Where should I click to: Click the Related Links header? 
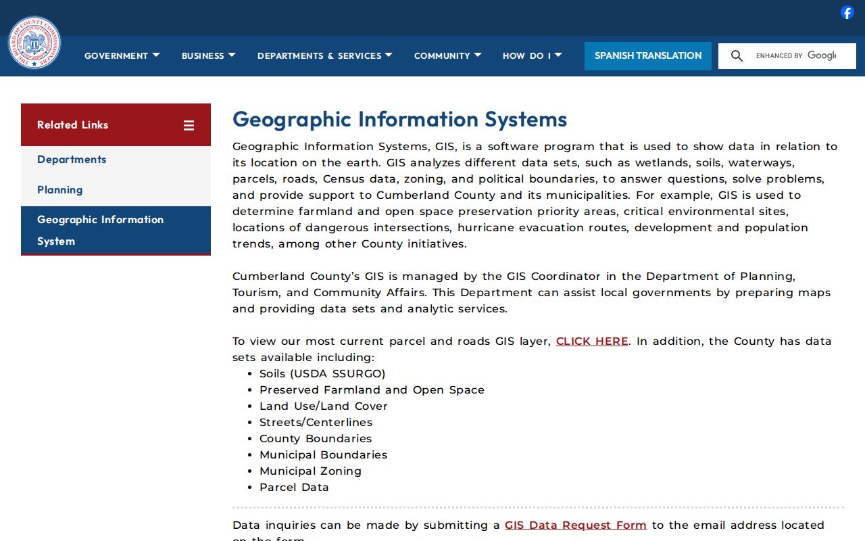[x=116, y=125]
